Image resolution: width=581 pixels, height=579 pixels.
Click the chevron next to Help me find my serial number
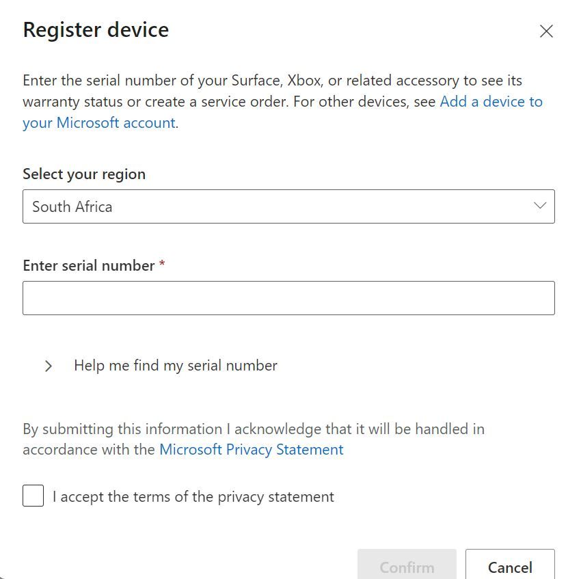click(x=49, y=366)
